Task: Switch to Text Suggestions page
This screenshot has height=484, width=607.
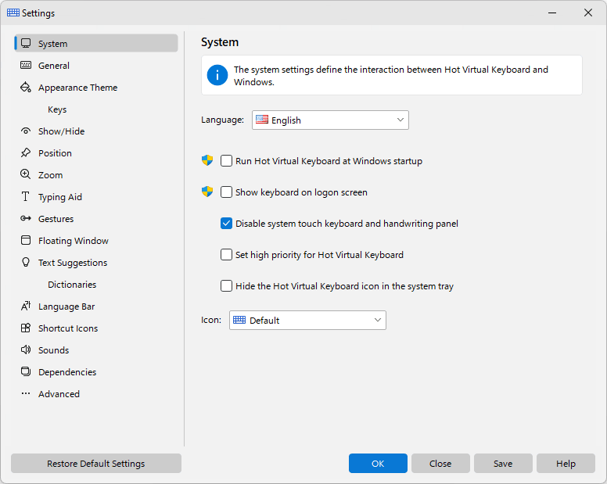Action: point(96,263)
